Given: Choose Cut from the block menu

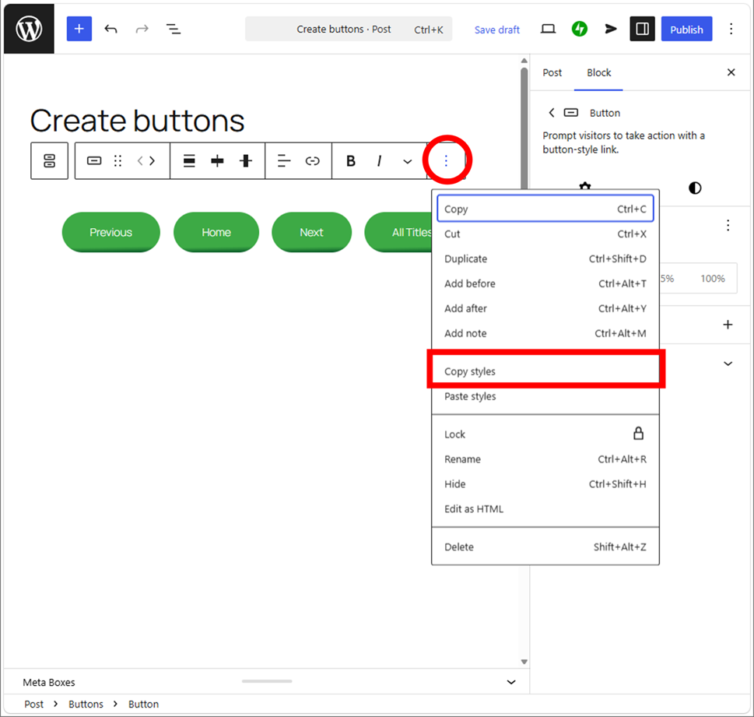Looking at the screenshot, I should 545,234.
